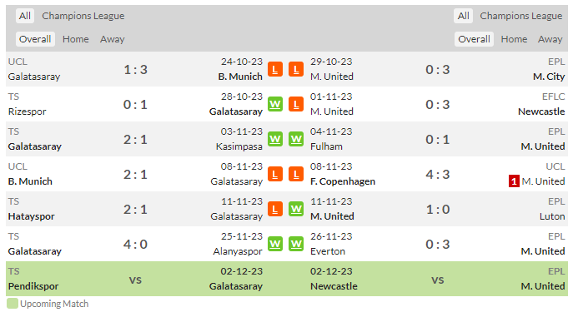Select the right Champions League filter
Screen dimensions: 573x317
[520, 16]
